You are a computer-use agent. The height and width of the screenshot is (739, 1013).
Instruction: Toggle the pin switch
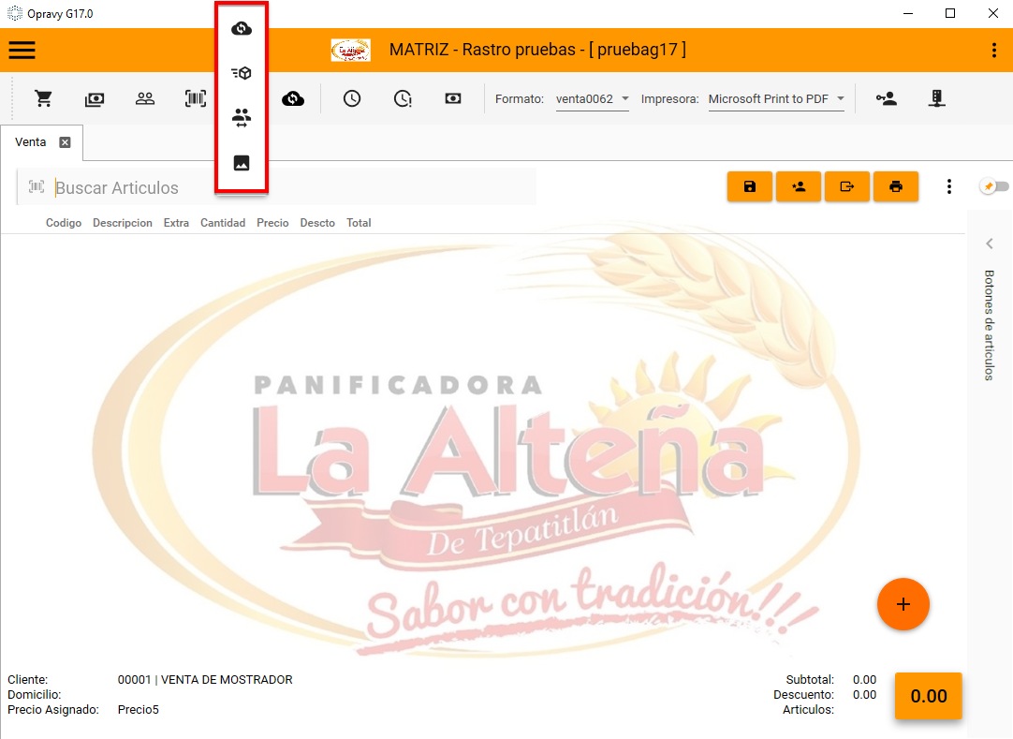[994, 186]
